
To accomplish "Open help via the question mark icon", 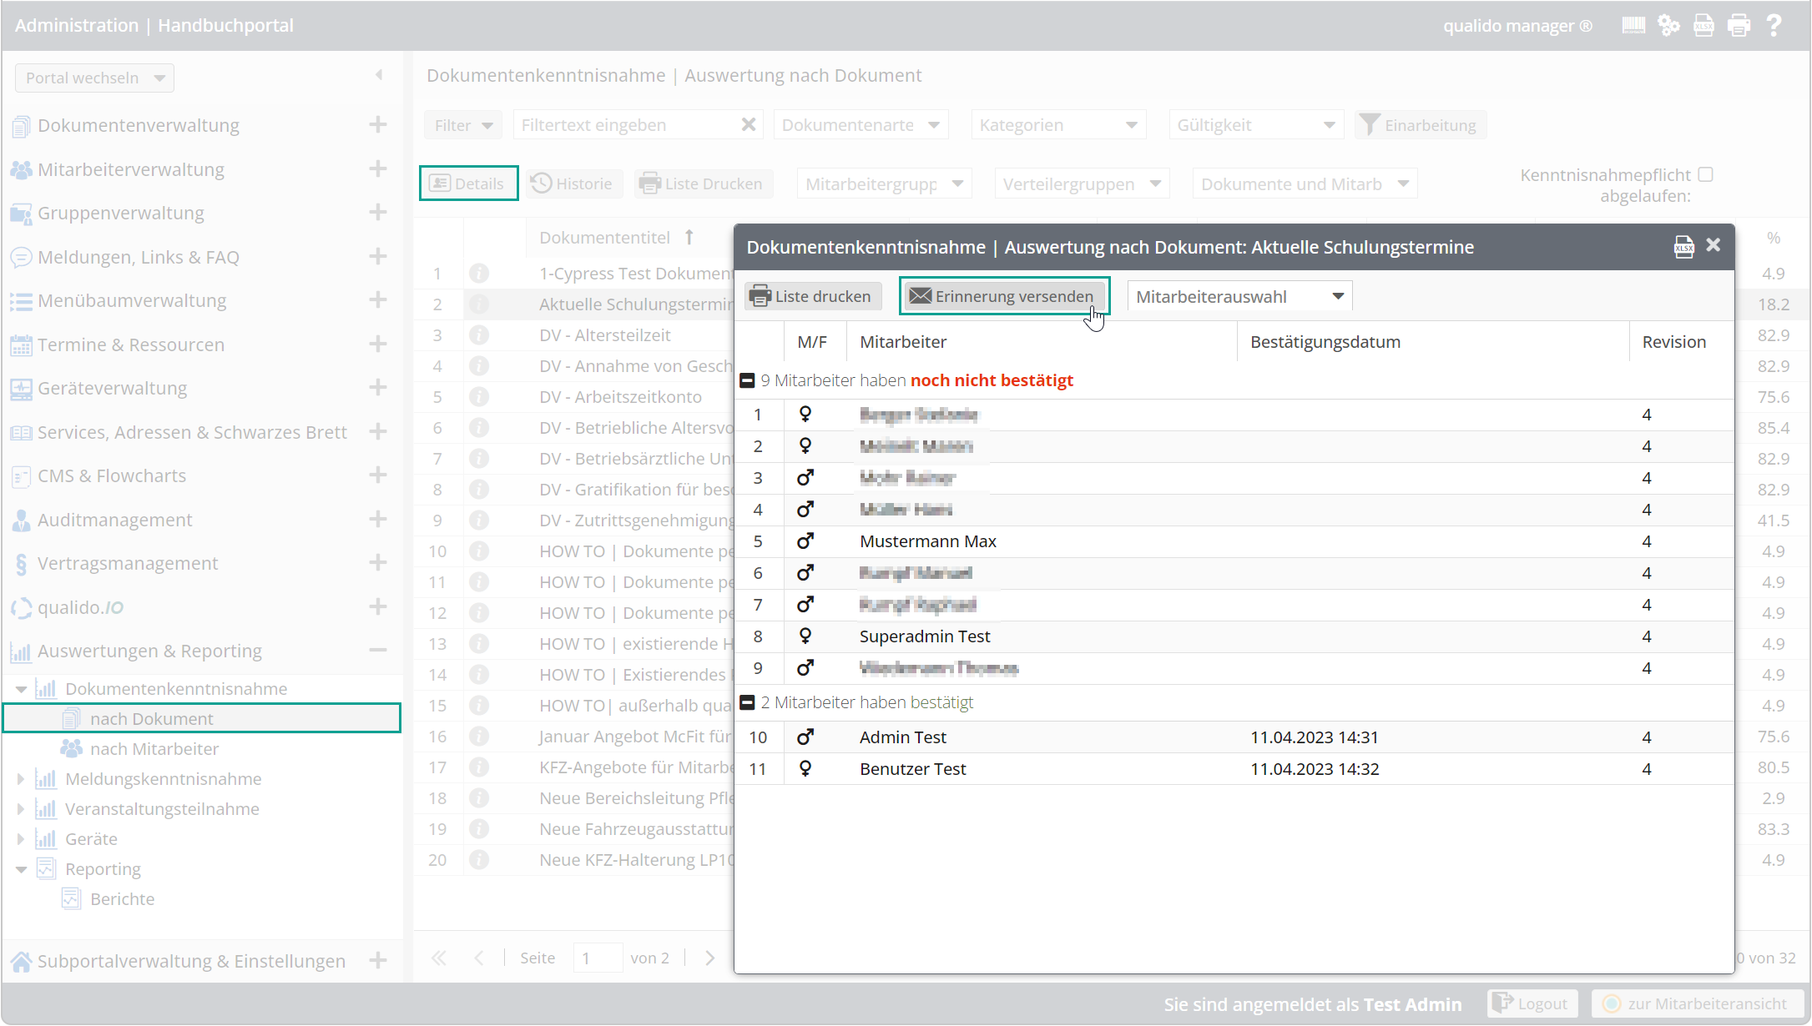I will [x=1774, y=25].
